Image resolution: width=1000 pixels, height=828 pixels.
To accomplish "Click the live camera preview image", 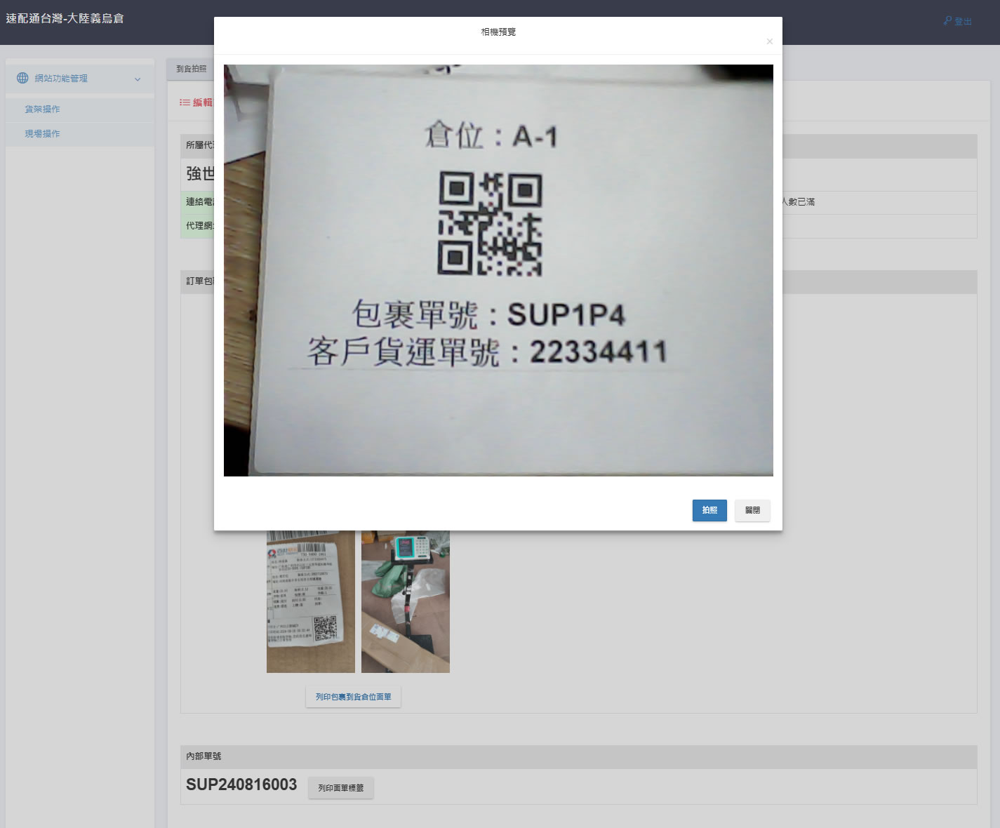I will coord(498,269).
